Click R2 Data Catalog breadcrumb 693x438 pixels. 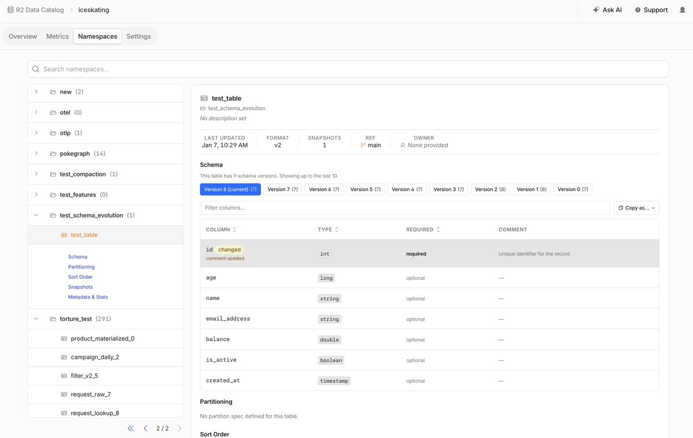click(x=40, y=10)
